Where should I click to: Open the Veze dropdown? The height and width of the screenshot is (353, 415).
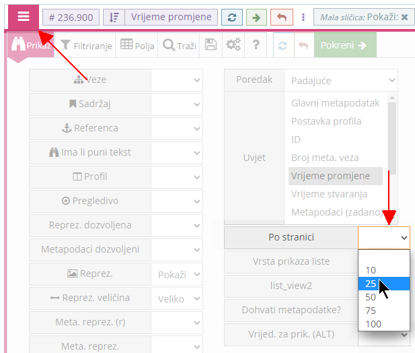pyautogui.click(x=177, y=80)
